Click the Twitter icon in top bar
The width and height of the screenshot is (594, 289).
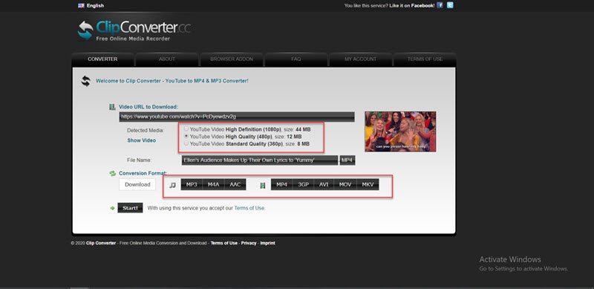[x=450, y=5]
